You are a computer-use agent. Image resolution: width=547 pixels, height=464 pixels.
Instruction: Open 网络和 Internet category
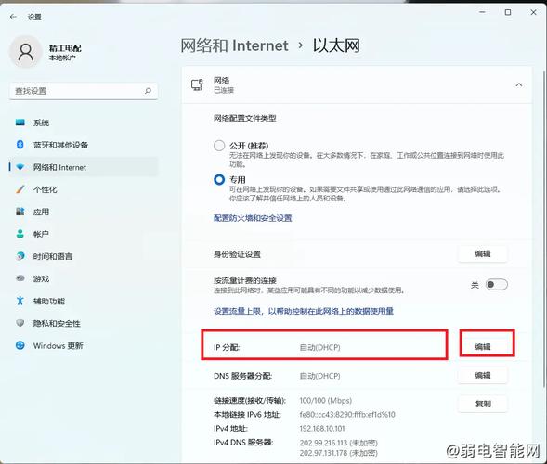click(83, 167)
